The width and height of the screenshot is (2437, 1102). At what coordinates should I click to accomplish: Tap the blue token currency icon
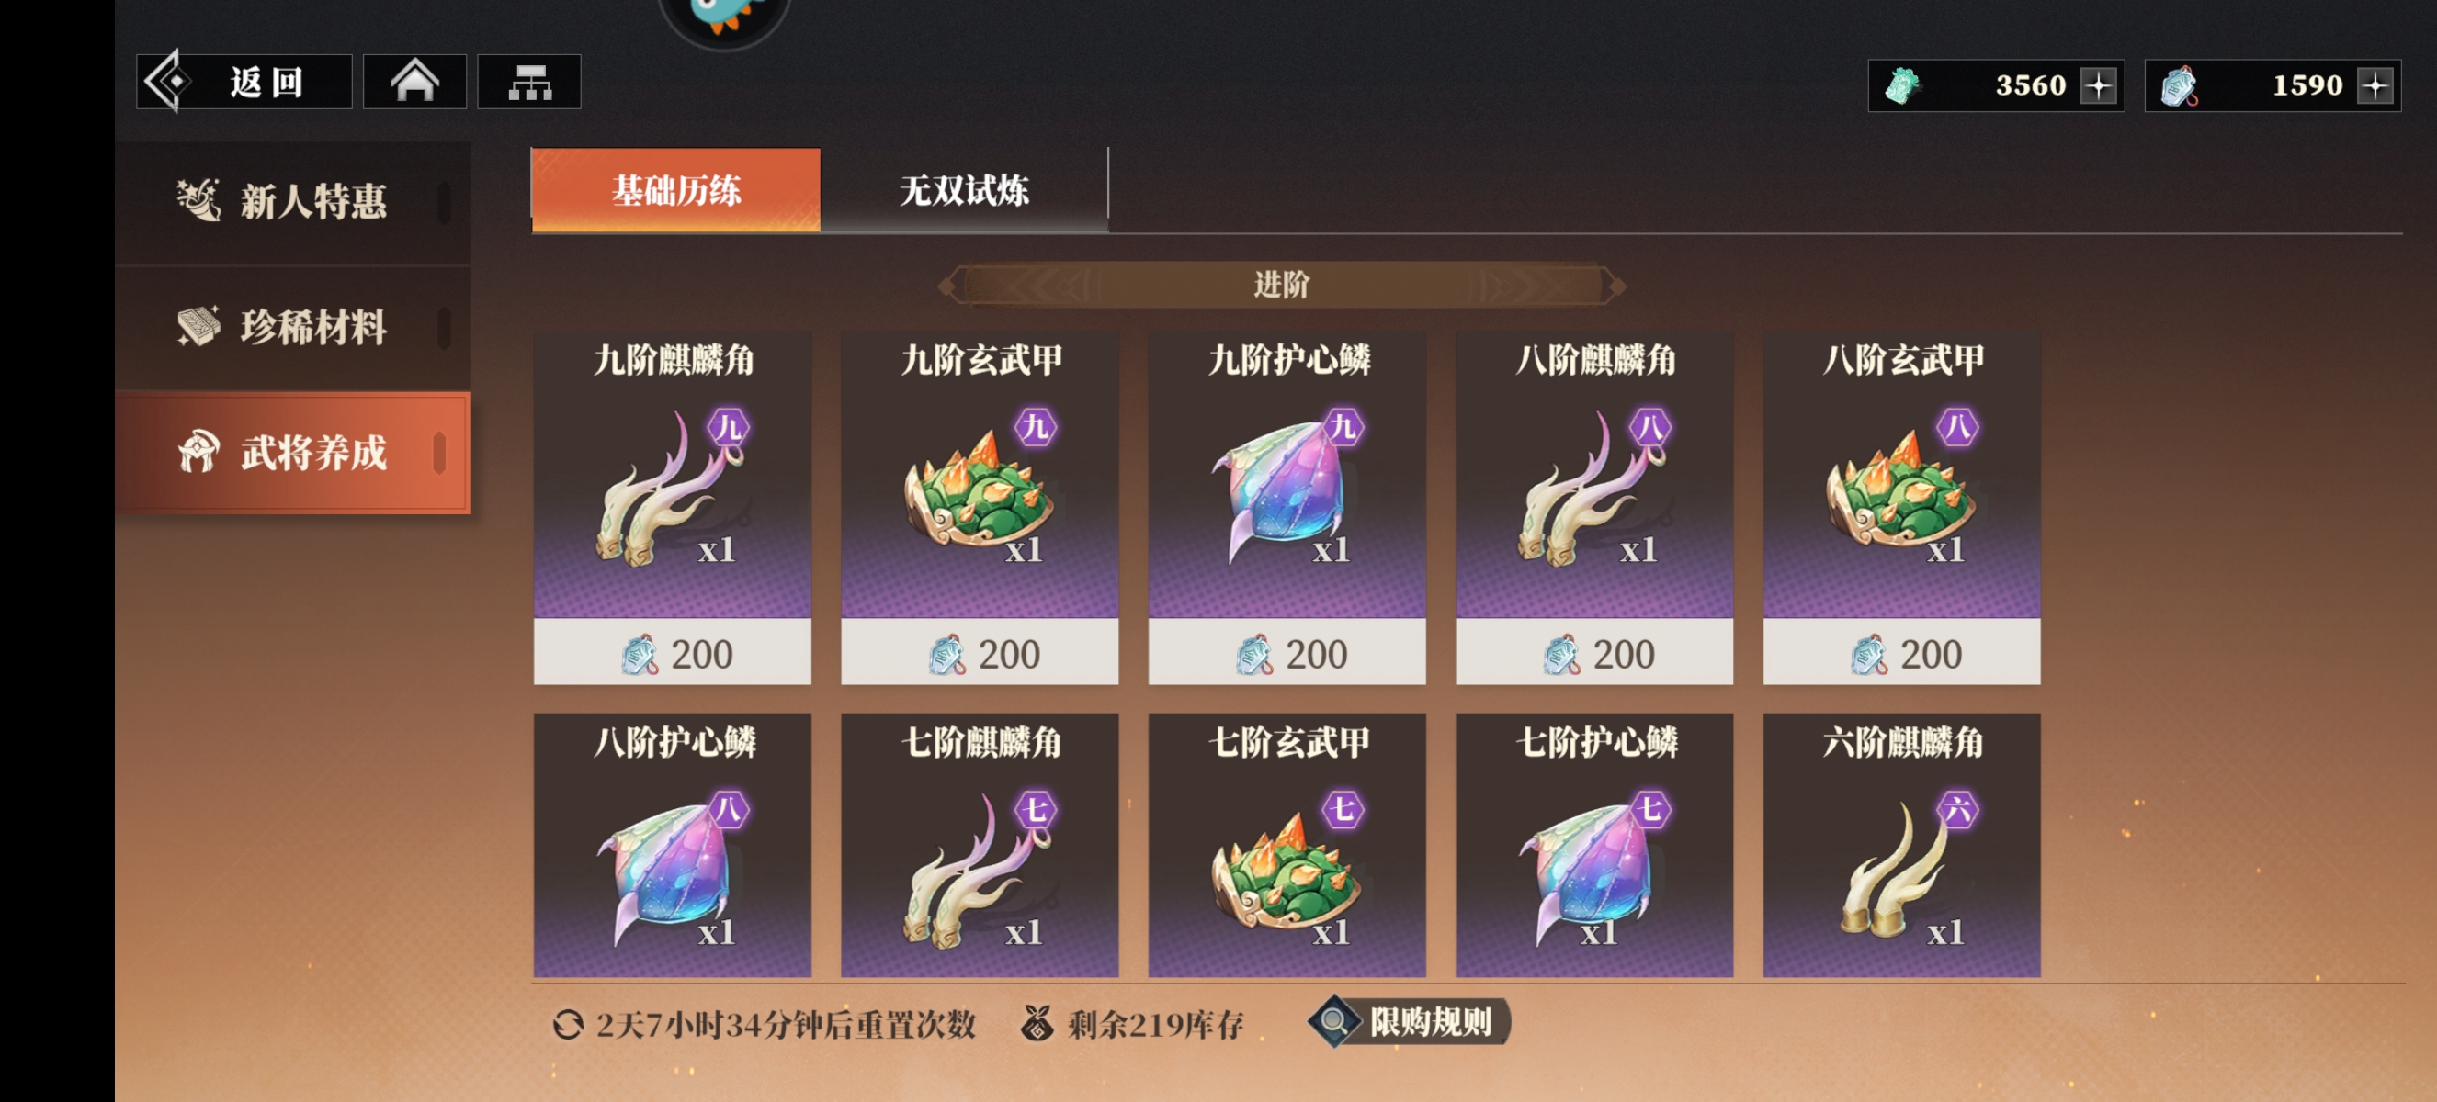pyautogui.click(x=2178, y=86)
